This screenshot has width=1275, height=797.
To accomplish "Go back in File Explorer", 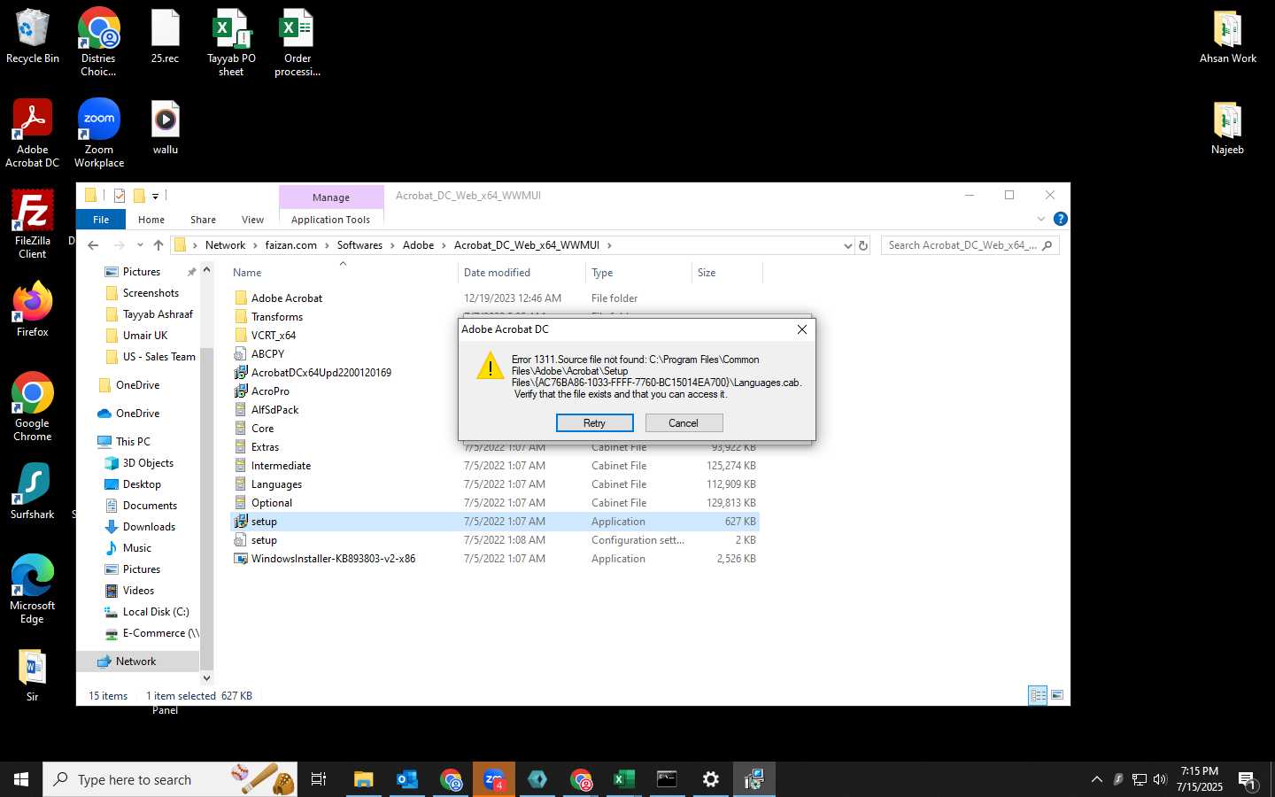I will tap(93, 245).
